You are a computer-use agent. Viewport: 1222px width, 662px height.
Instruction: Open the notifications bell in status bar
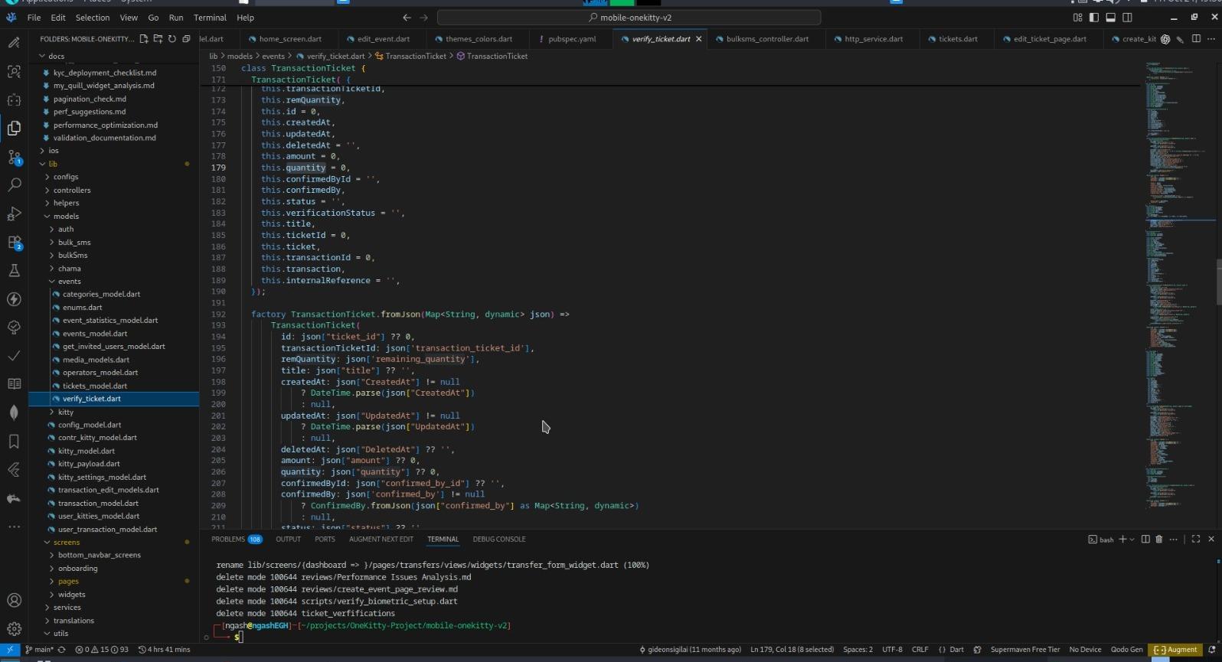coord(1211,650)
